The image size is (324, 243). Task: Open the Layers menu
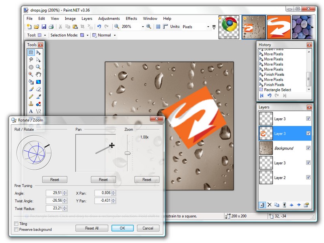(87, 18)
